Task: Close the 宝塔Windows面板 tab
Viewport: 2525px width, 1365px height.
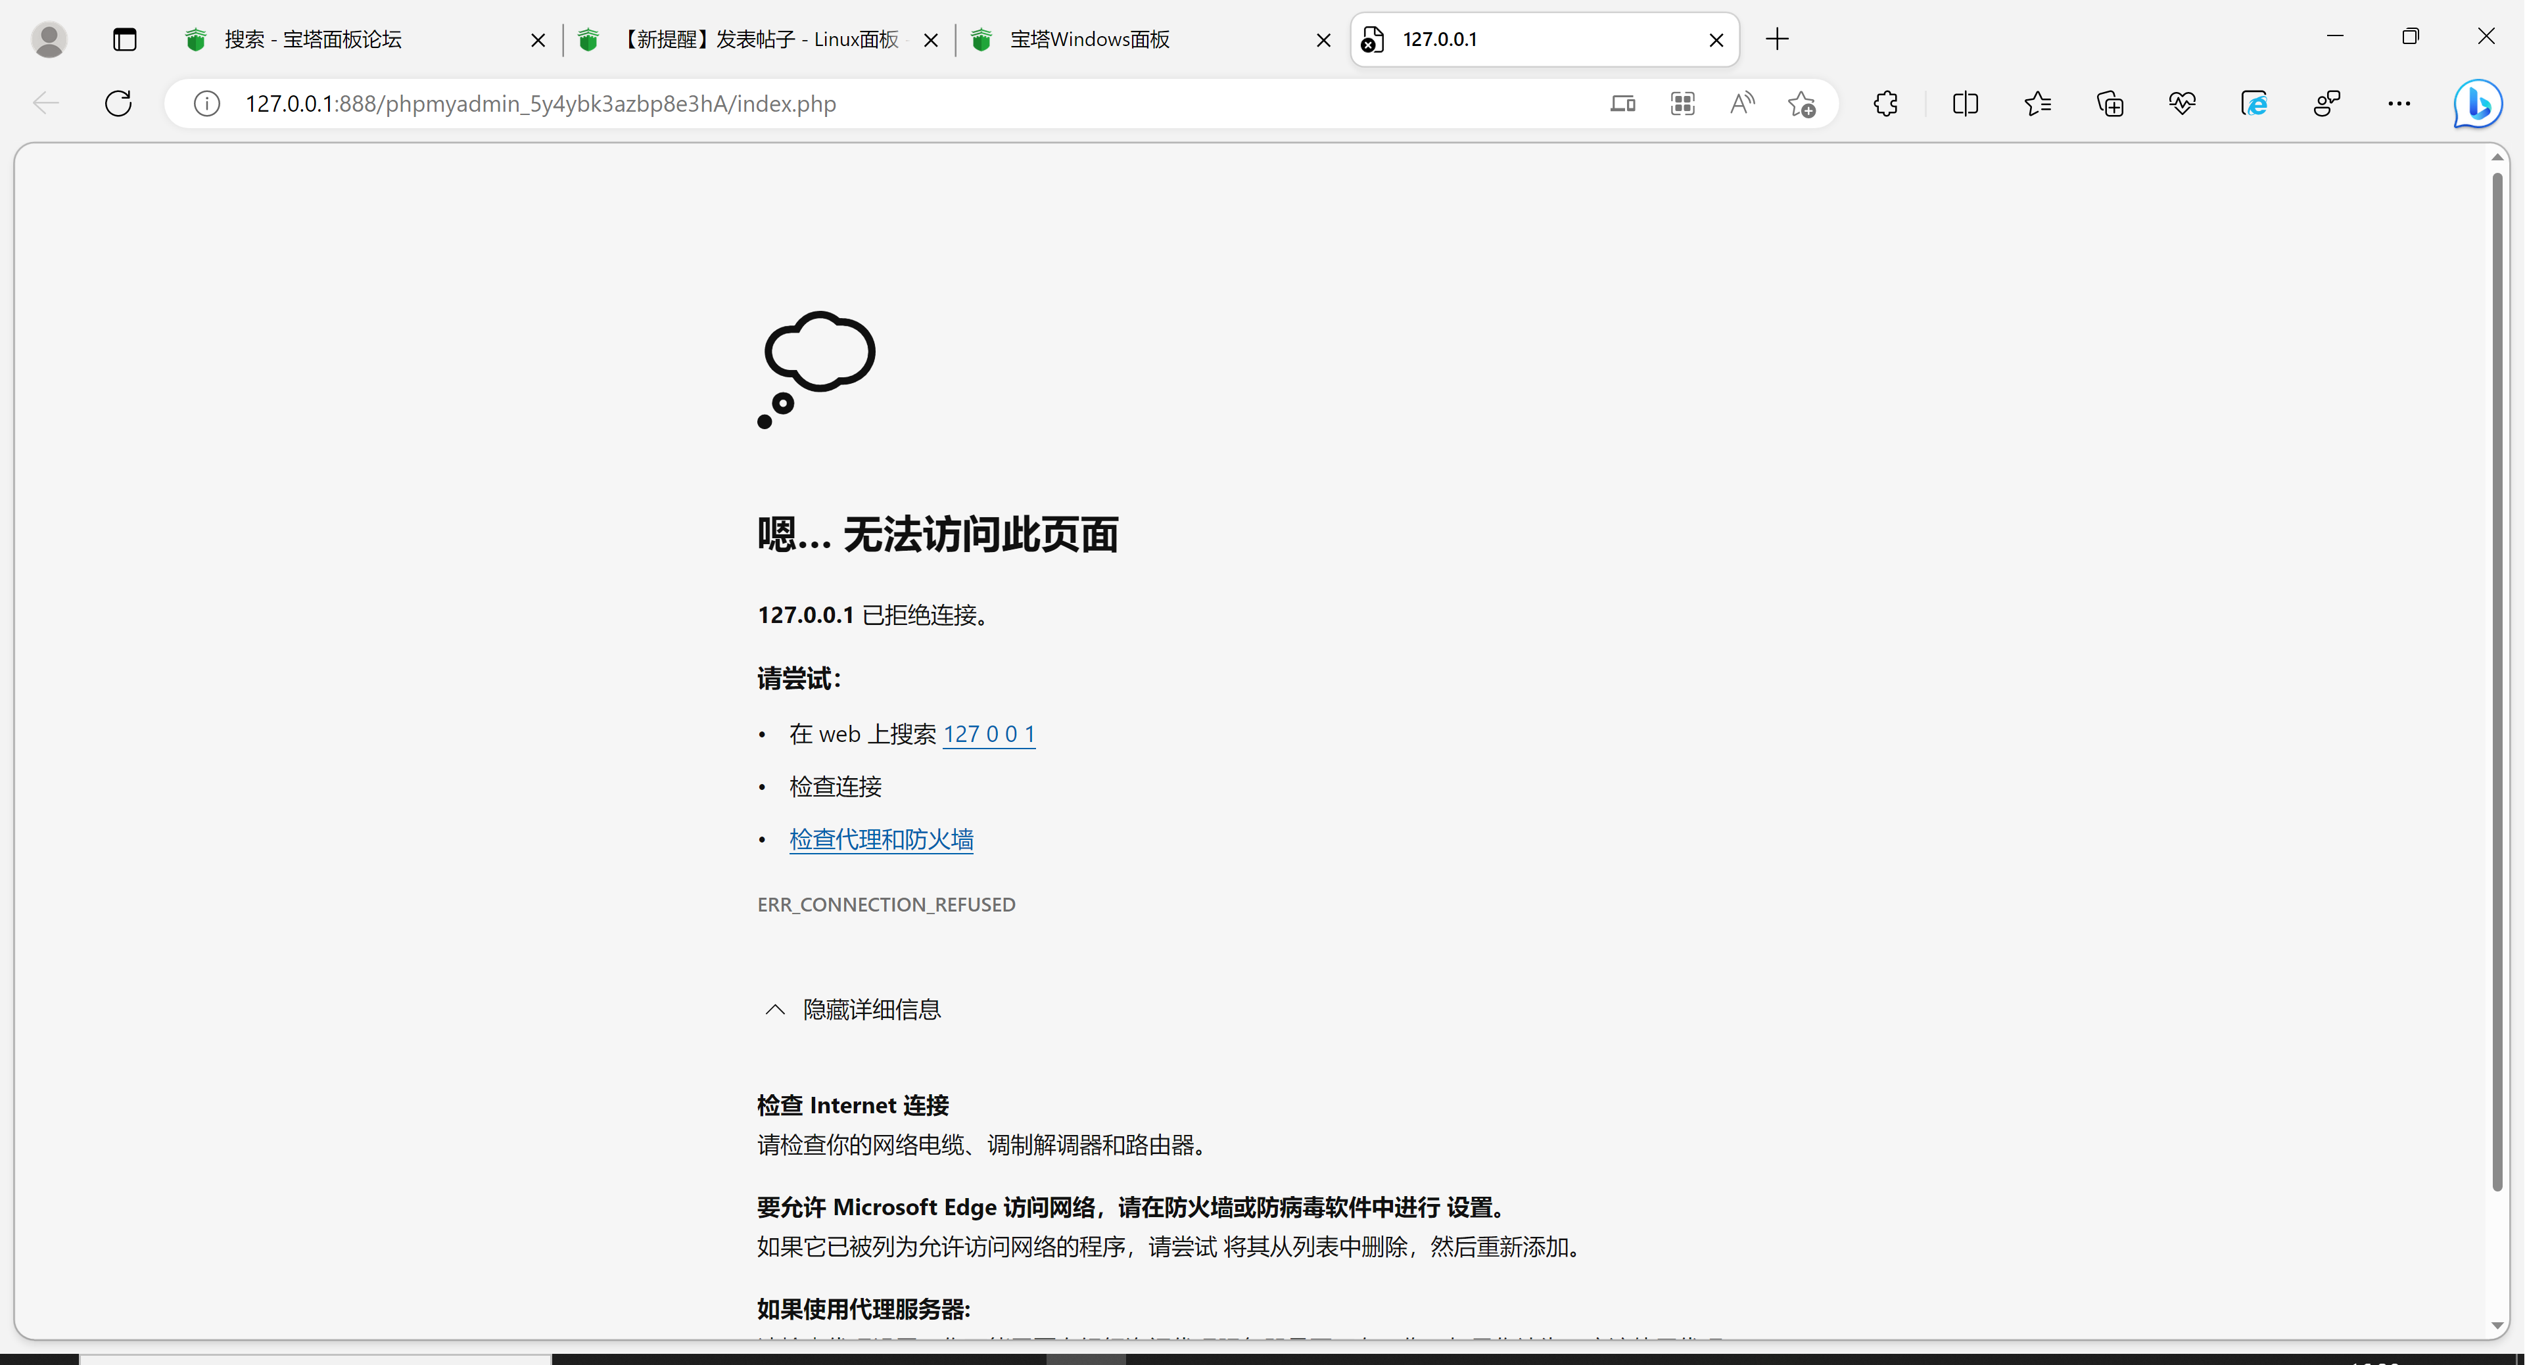Action: pos(1323,40)
